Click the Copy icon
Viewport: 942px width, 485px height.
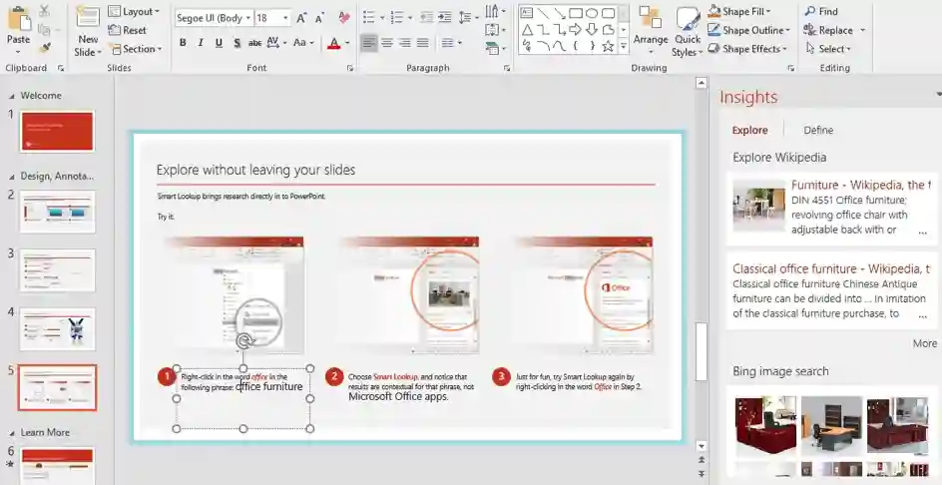(x=43, y=30)
